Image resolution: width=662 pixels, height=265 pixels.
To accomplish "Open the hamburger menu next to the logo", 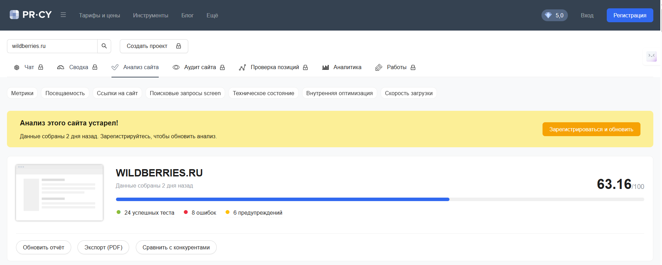I will coord(63,15).
